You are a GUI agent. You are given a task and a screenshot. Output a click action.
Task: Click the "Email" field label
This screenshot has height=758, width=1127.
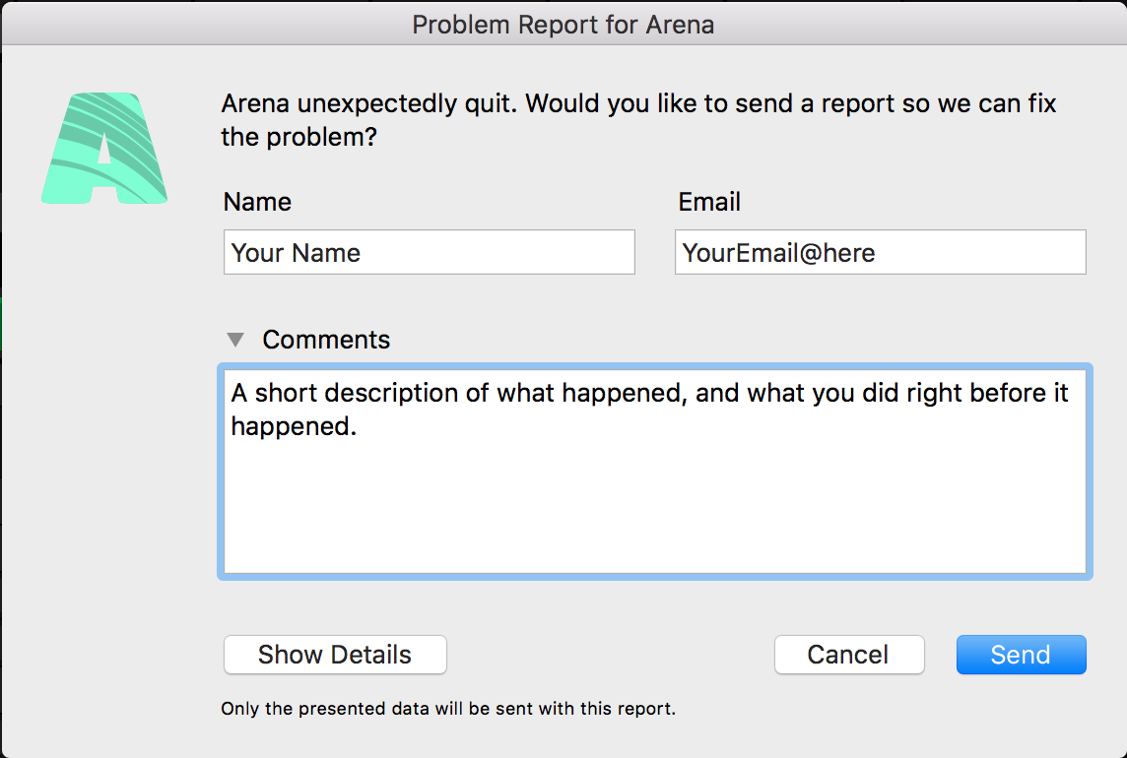709,202
